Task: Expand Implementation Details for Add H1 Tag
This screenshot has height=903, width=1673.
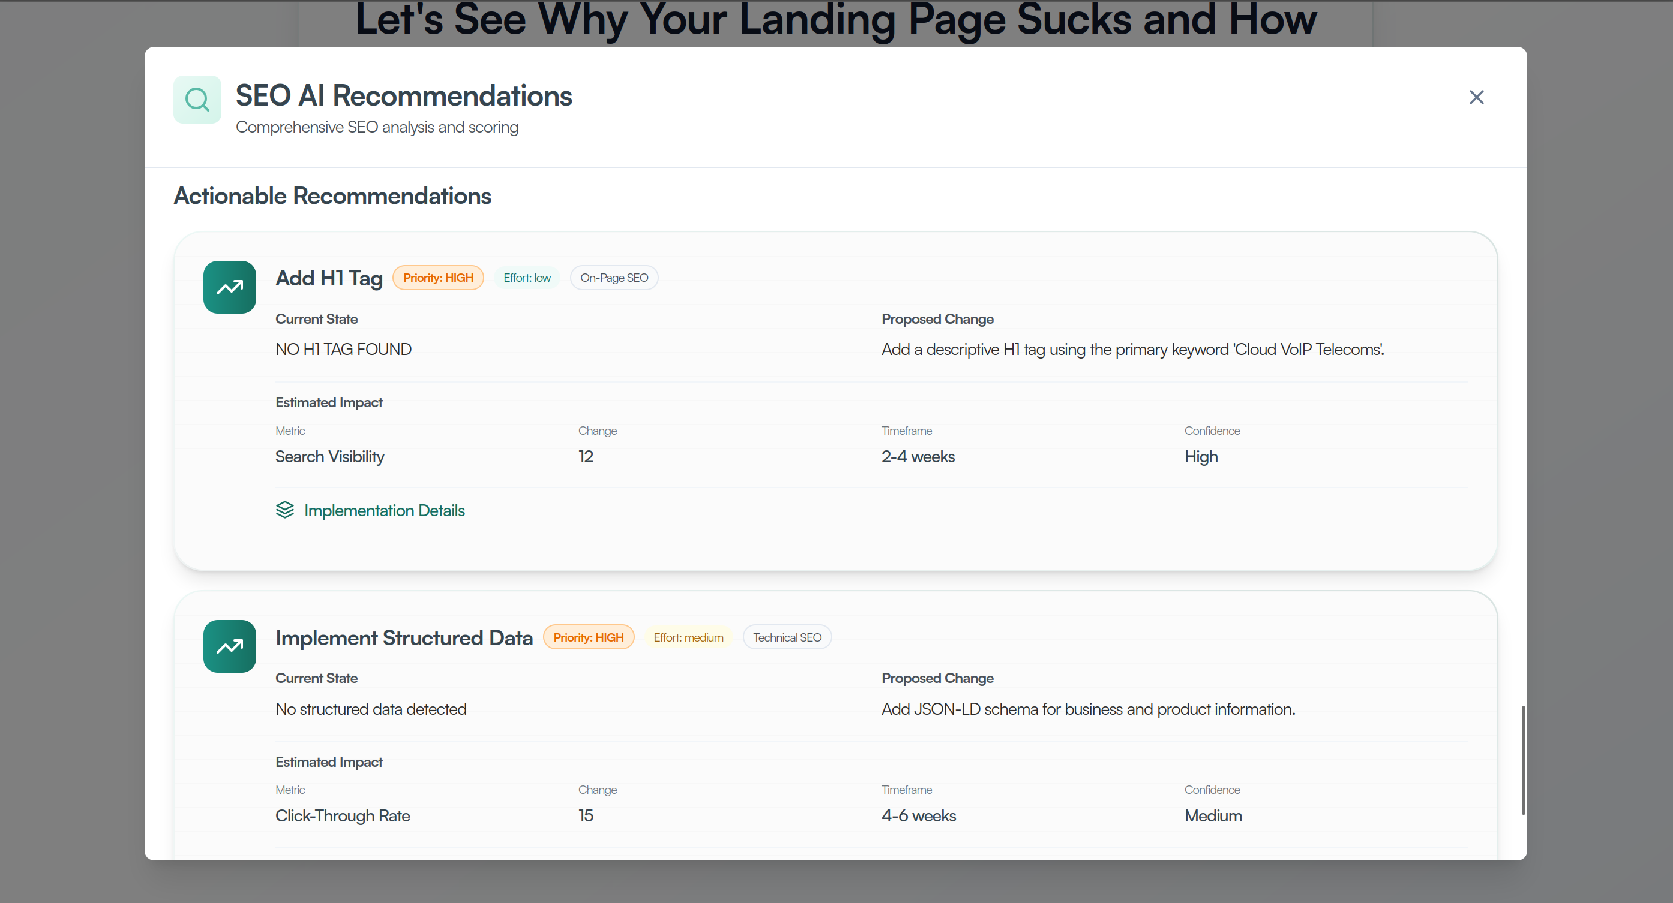Action: click(x=384, y=510)
